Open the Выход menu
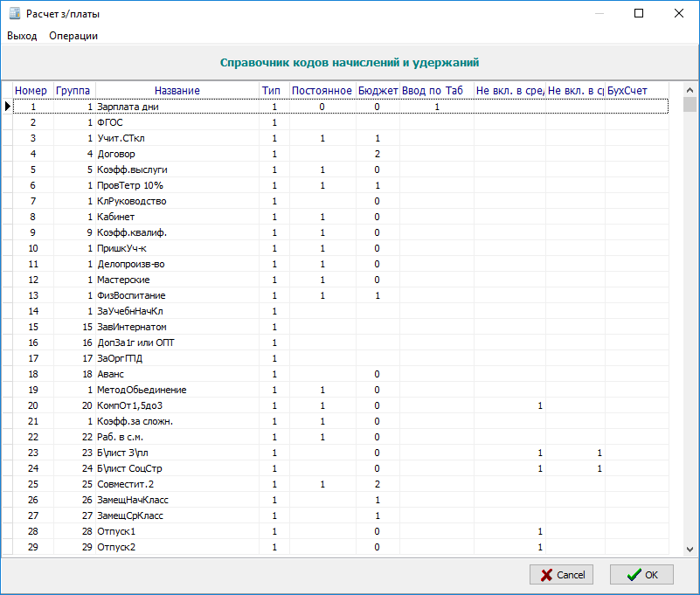This screenshot has width=700, height=595. pyautogui.click(x=22, y=36)
